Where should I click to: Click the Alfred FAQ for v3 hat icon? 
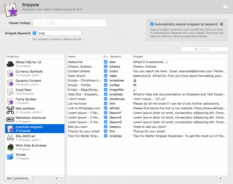click(x=10, y=64)
